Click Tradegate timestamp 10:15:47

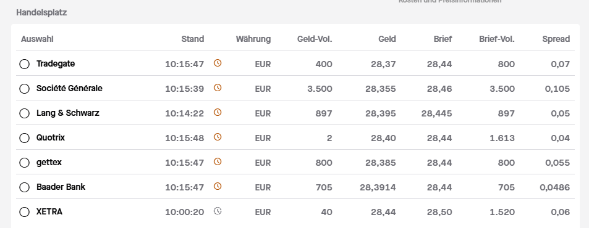185,64
